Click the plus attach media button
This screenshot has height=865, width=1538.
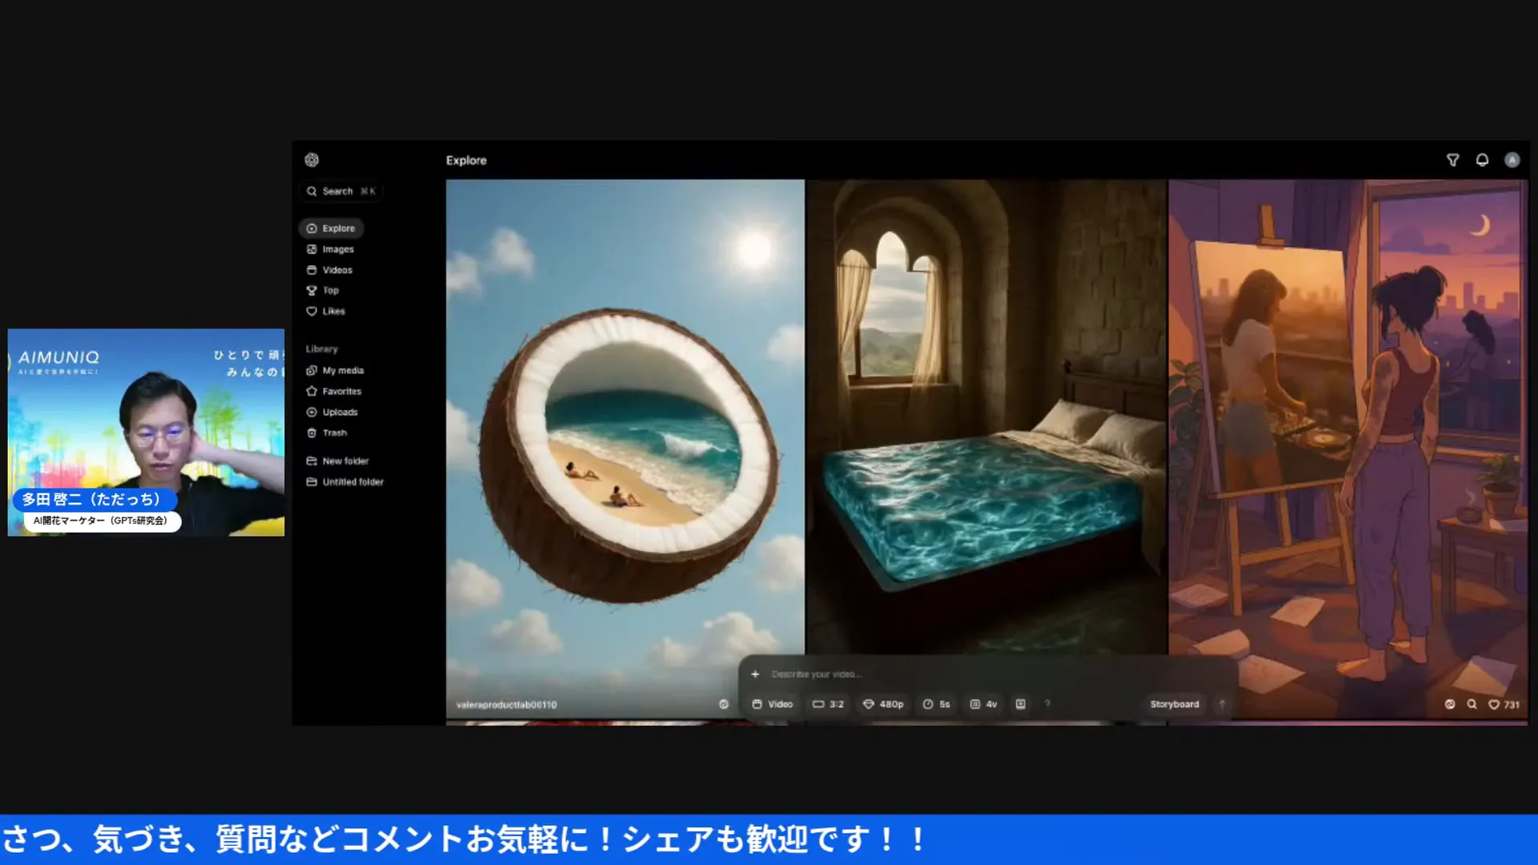click(755, 674)
